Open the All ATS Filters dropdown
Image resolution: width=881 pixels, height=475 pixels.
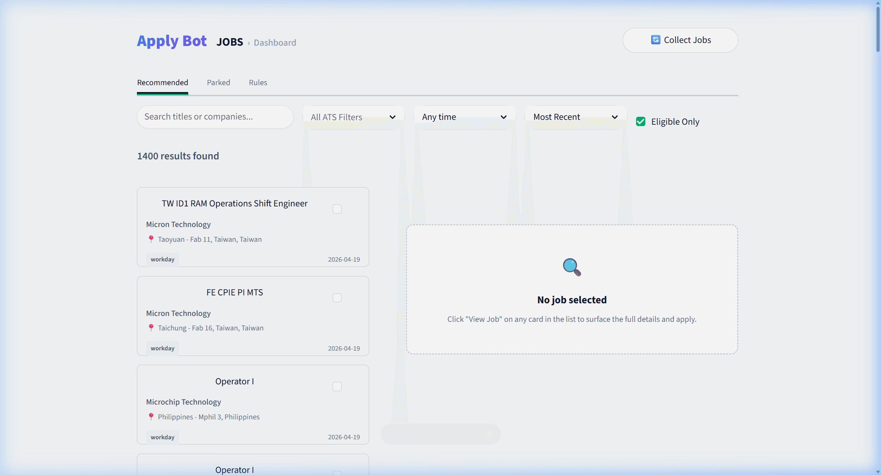coord(353,117)
